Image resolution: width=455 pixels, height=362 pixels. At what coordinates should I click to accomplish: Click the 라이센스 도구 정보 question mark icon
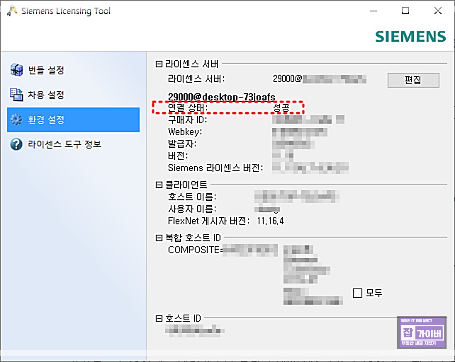coord(16,144)
